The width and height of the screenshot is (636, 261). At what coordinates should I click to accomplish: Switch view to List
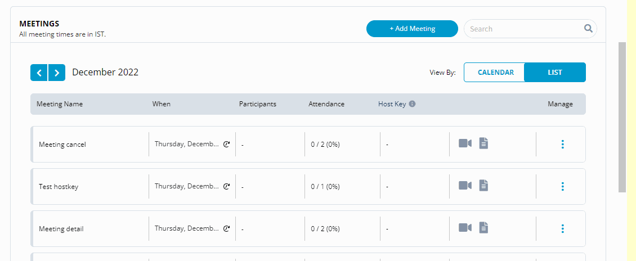pos(554,73)
